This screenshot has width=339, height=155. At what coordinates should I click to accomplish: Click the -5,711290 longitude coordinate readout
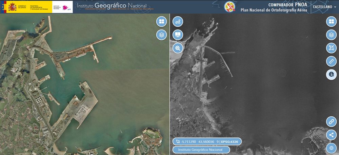pos(188,141)
